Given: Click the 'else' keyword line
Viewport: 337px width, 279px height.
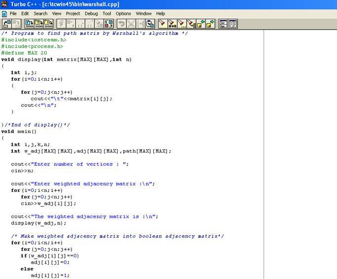Looking at the screenshot, I should point(27,269).
